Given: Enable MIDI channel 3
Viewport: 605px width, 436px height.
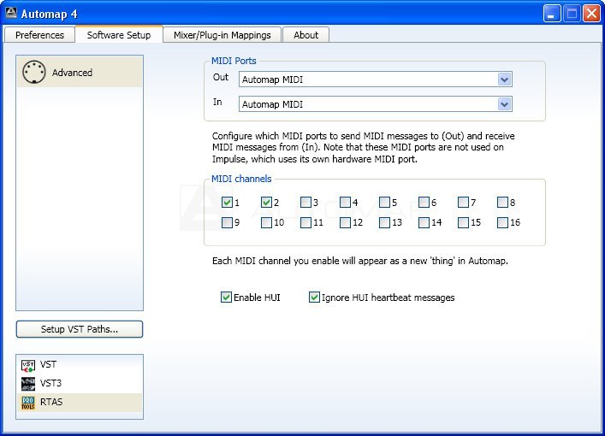Looking at the screenshot, I should [x=305, y=202].
